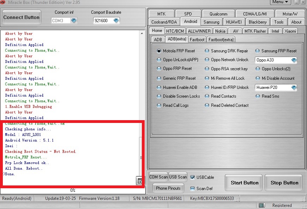Click the Miracle Box app logo icon

click(2, 2)
